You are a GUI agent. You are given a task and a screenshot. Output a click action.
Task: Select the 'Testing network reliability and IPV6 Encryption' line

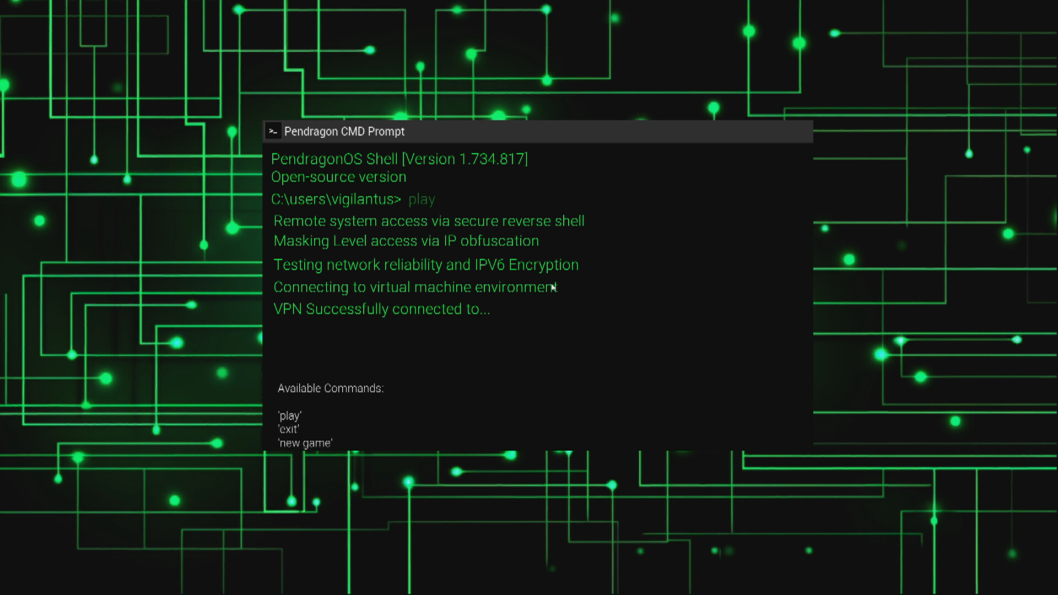(426, 264)
